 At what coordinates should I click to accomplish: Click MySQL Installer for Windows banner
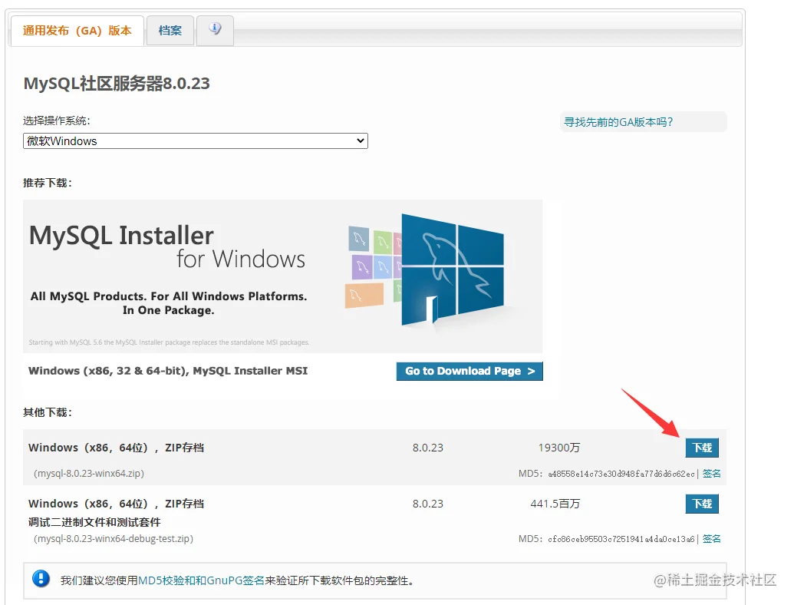point(282,276)
